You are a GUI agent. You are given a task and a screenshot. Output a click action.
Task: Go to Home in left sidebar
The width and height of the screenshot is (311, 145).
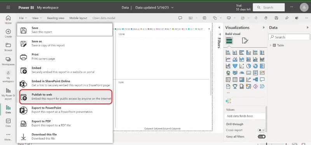pos(8,20)
